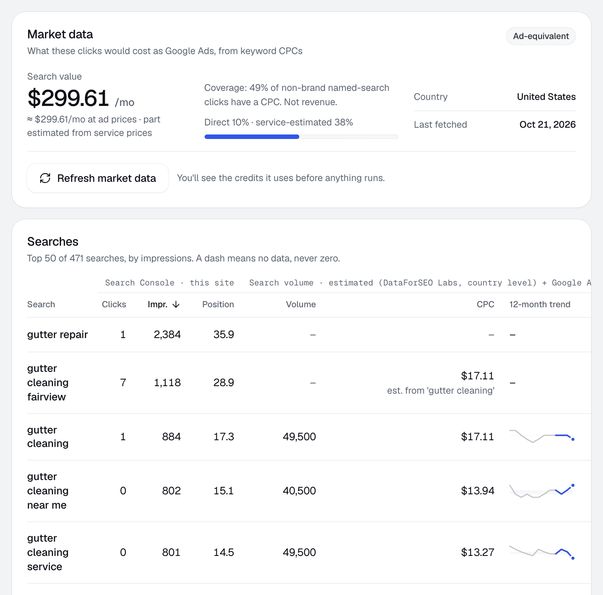The image size is (603, 595).
Task: Click the 'Direct 10% · service-estimated 38%' label
Action: 279,122
